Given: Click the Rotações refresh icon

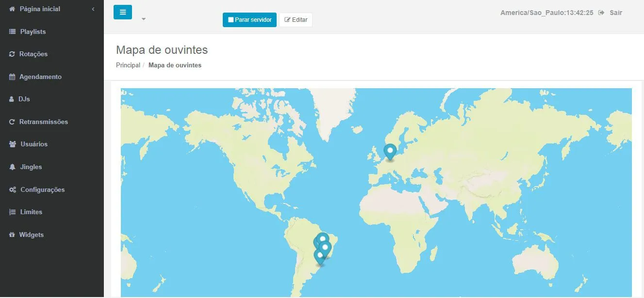Looking at the screenshot, I should click(x=12, y=54).
